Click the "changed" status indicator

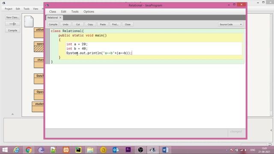pos(236,131)
